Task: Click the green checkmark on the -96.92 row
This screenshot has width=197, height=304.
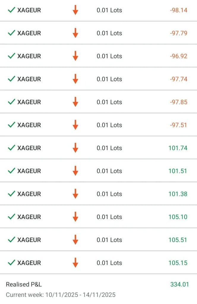Action: click(x=11, y=56)
